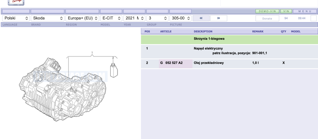Click the electric drive unit illustration

pos(62,90)
